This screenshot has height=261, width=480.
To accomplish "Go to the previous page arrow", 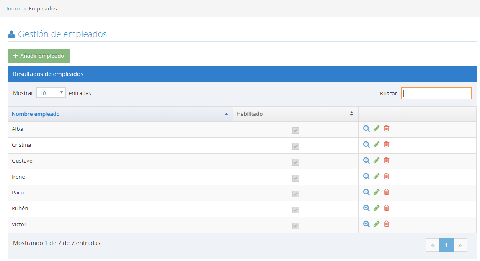I will 433,246.
